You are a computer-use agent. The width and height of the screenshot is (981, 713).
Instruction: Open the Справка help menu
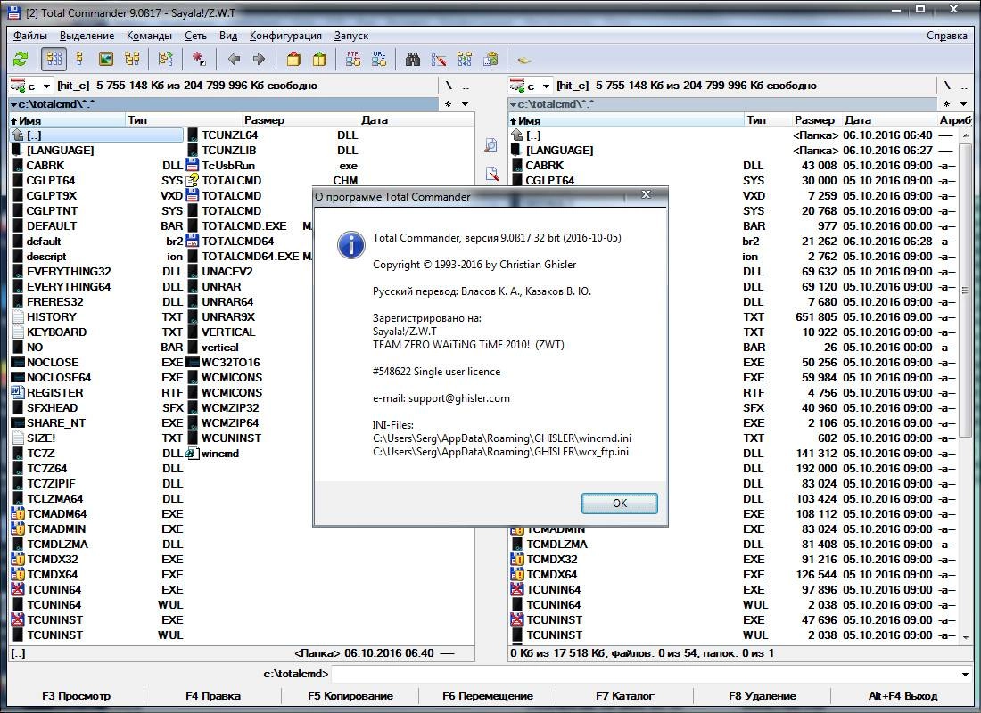946,36
